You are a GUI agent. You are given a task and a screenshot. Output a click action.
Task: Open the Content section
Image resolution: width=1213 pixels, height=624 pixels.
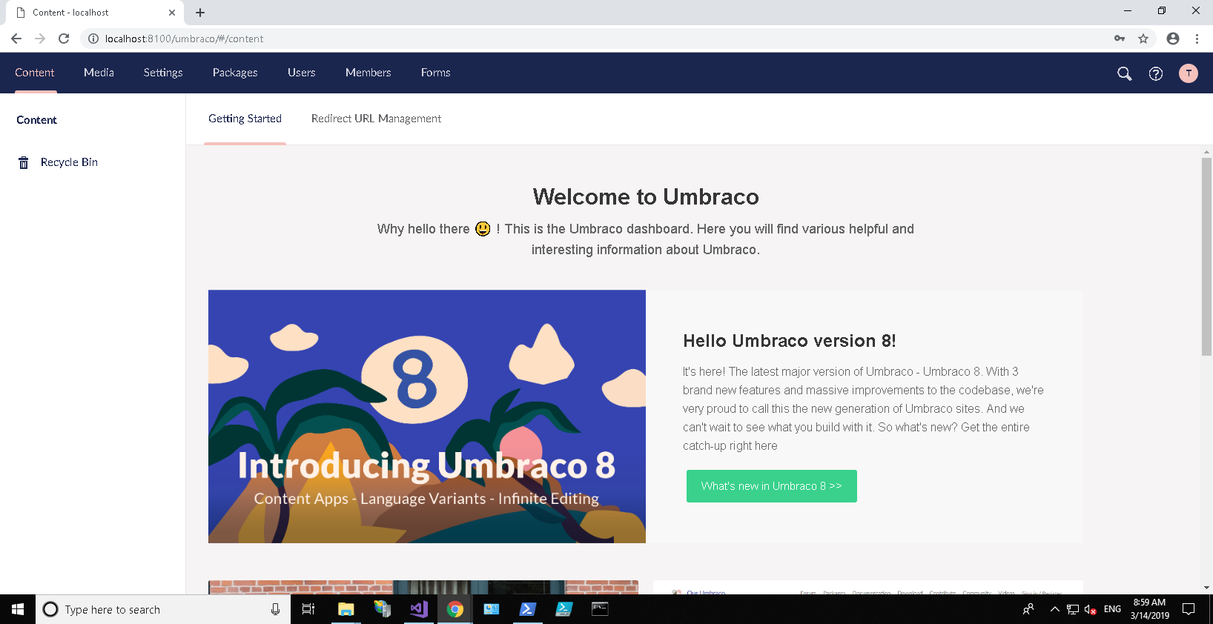[x=35, y=73]
